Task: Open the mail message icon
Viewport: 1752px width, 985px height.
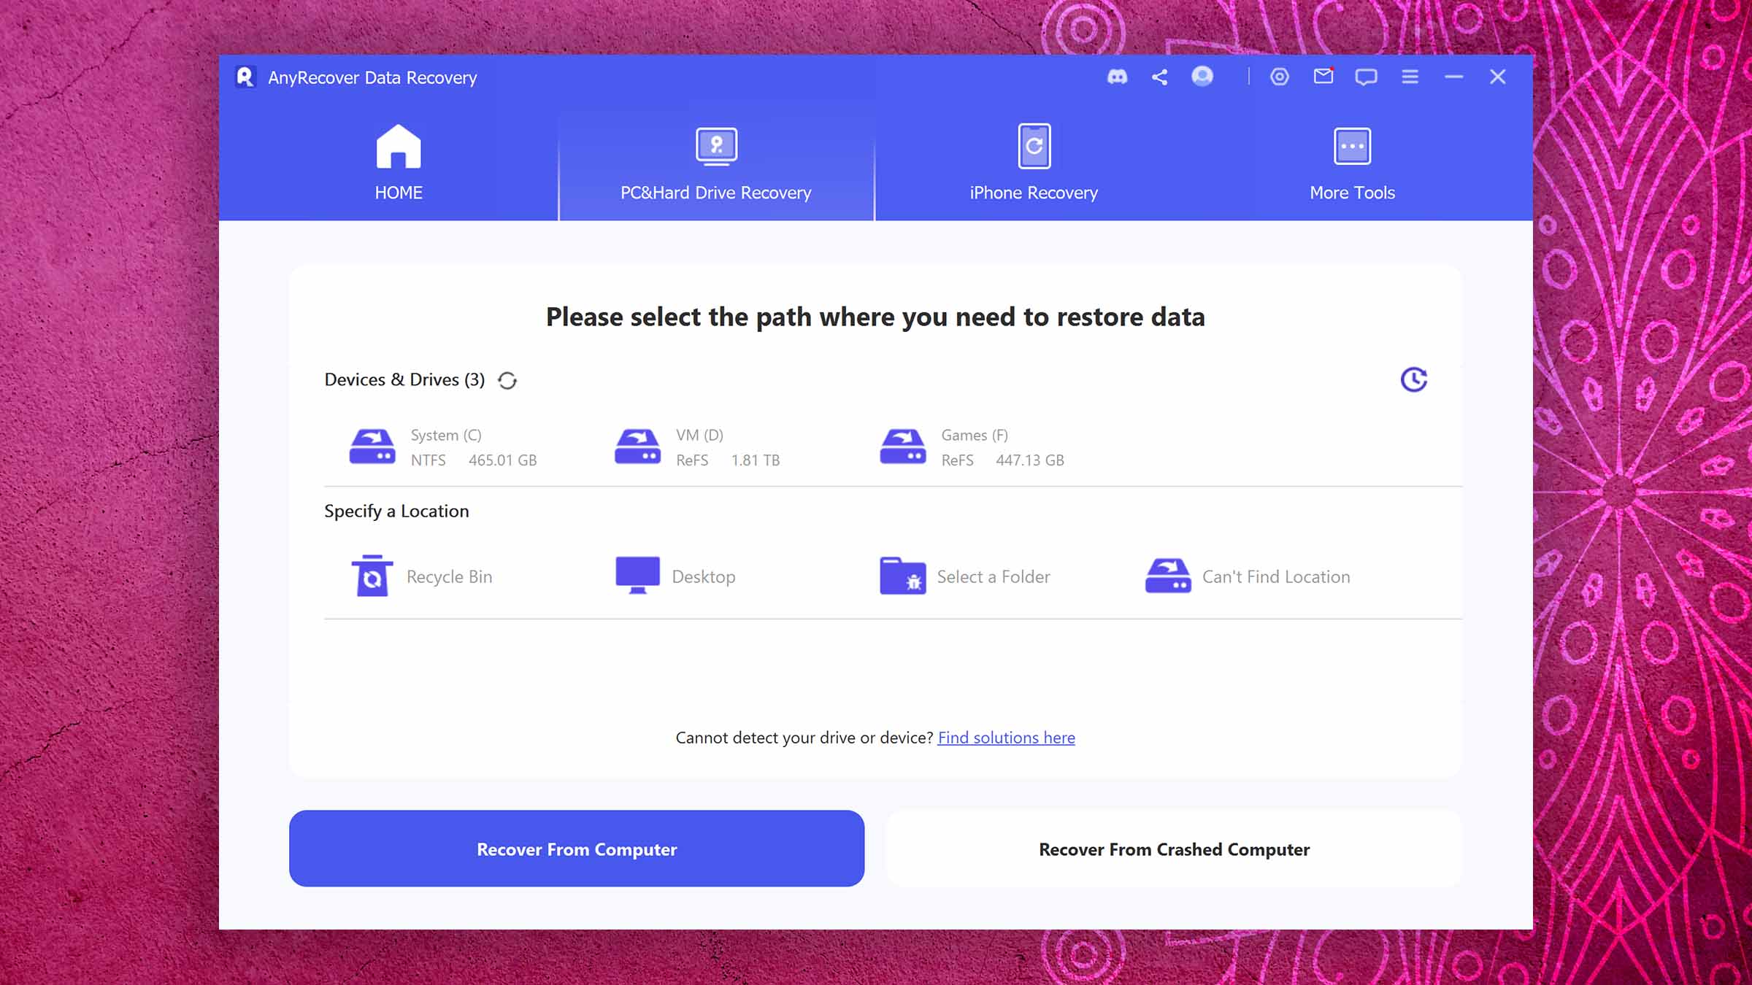Action: point(1323,76)
